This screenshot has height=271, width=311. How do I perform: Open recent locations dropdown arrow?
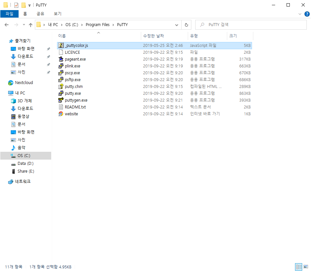(24, 25)
